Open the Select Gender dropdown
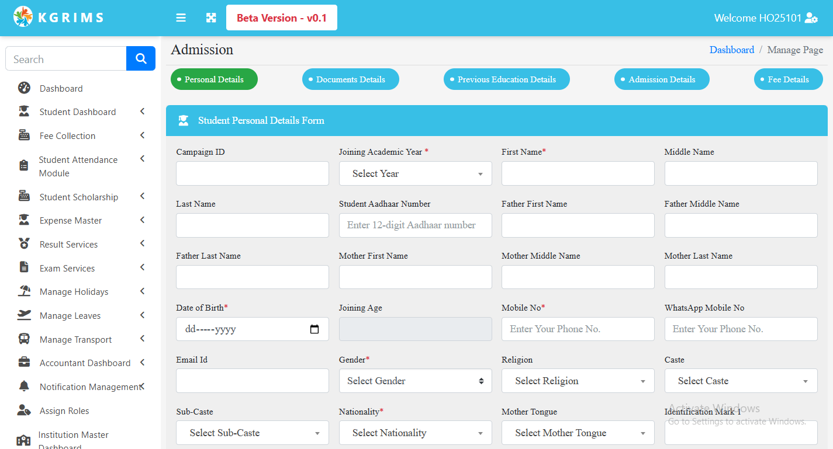The width and height of the screenshot is (833, 449). click(x=415, y=381)
